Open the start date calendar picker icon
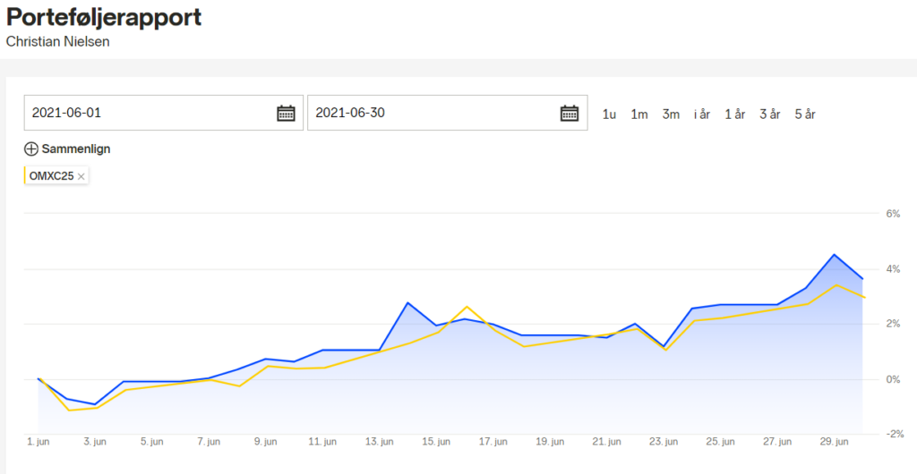This screenshot has height=474, width=917. [x=286, y=113]
